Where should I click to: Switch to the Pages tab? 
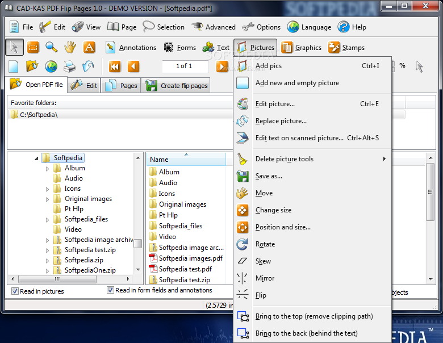[x=120, y=85]
